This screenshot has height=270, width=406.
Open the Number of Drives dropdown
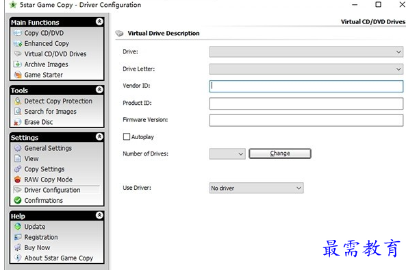[x=227, y=154]
